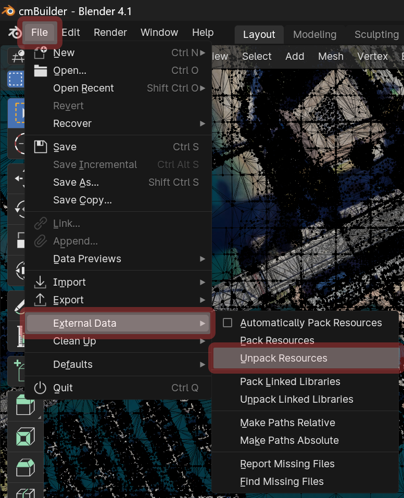Choose New from the File menu
The width and height of the screenshot is (404, 498).
click(x=118, y=53)
